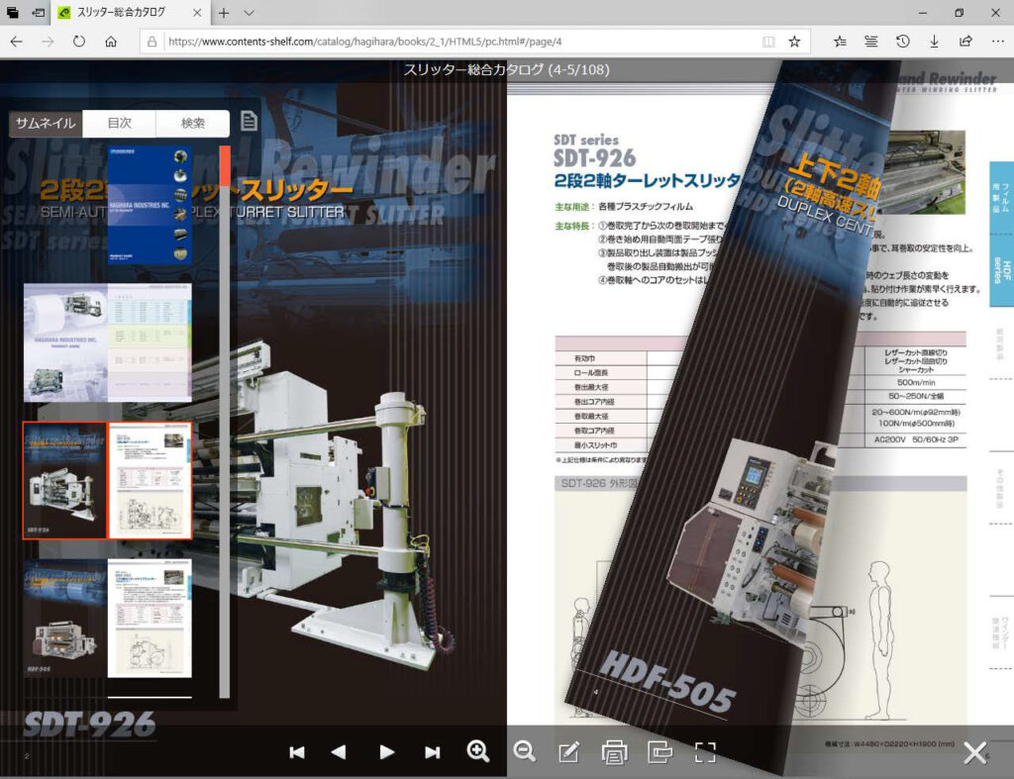Screen dimensions: 1014x779
Task: Refresh the current web page
Action: 79,42
